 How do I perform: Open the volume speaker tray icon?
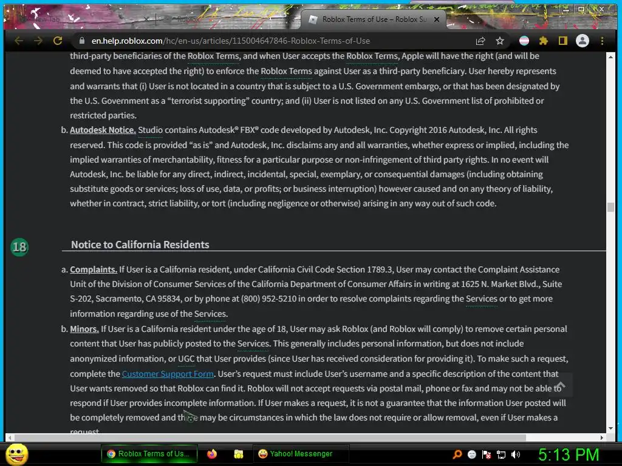pos(516,454)
